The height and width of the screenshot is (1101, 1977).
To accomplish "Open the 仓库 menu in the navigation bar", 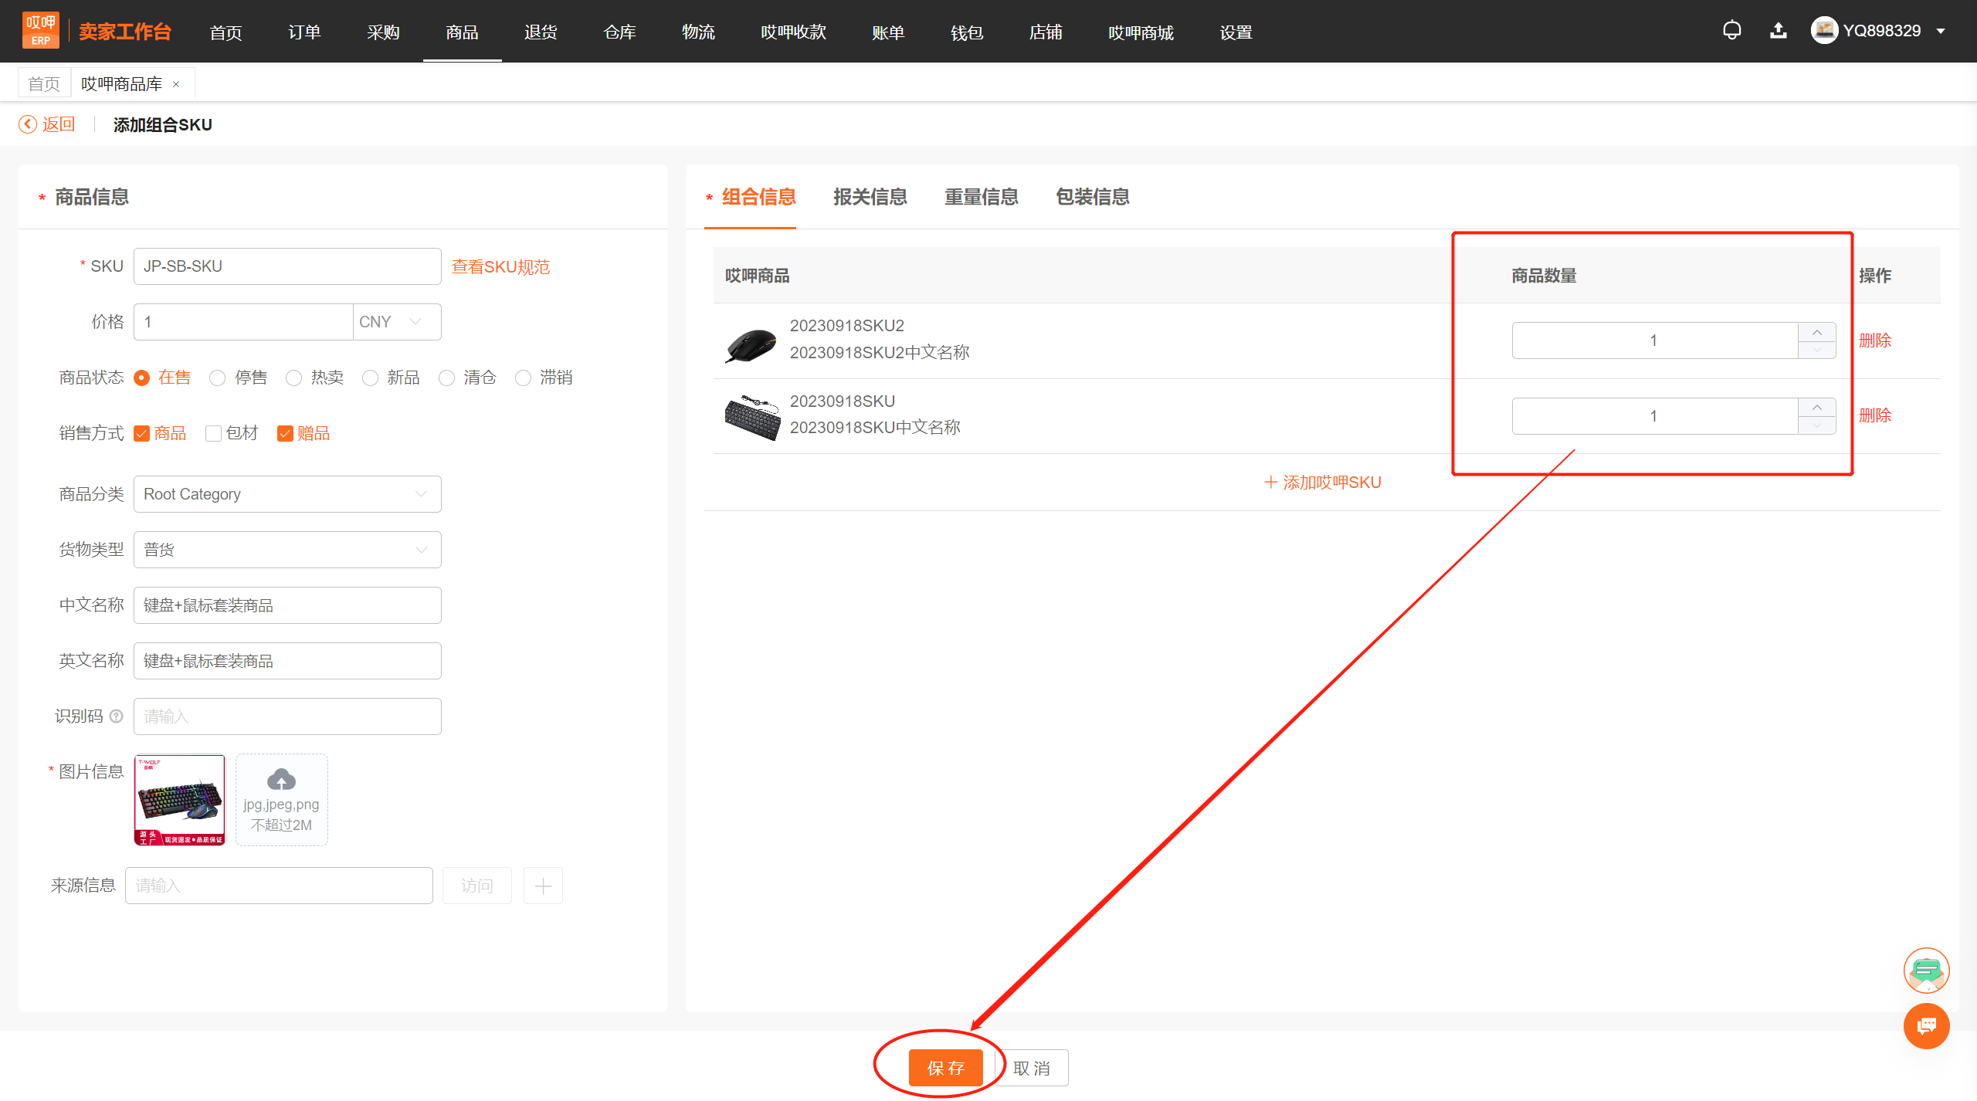I will [619, 32].
